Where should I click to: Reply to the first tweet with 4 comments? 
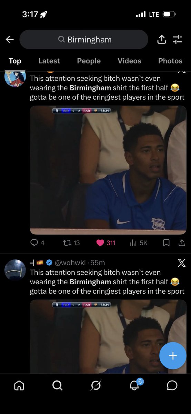pos(37,243)
